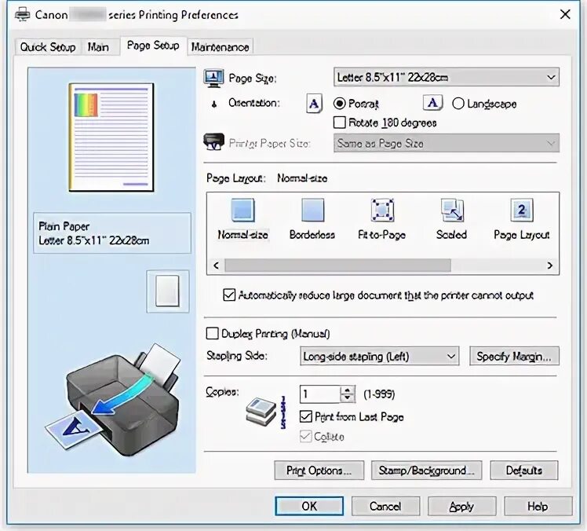Select the Portrait radio button
This screenshot has width=587, height=531.
pyautogui.click(x=339, y=104)
